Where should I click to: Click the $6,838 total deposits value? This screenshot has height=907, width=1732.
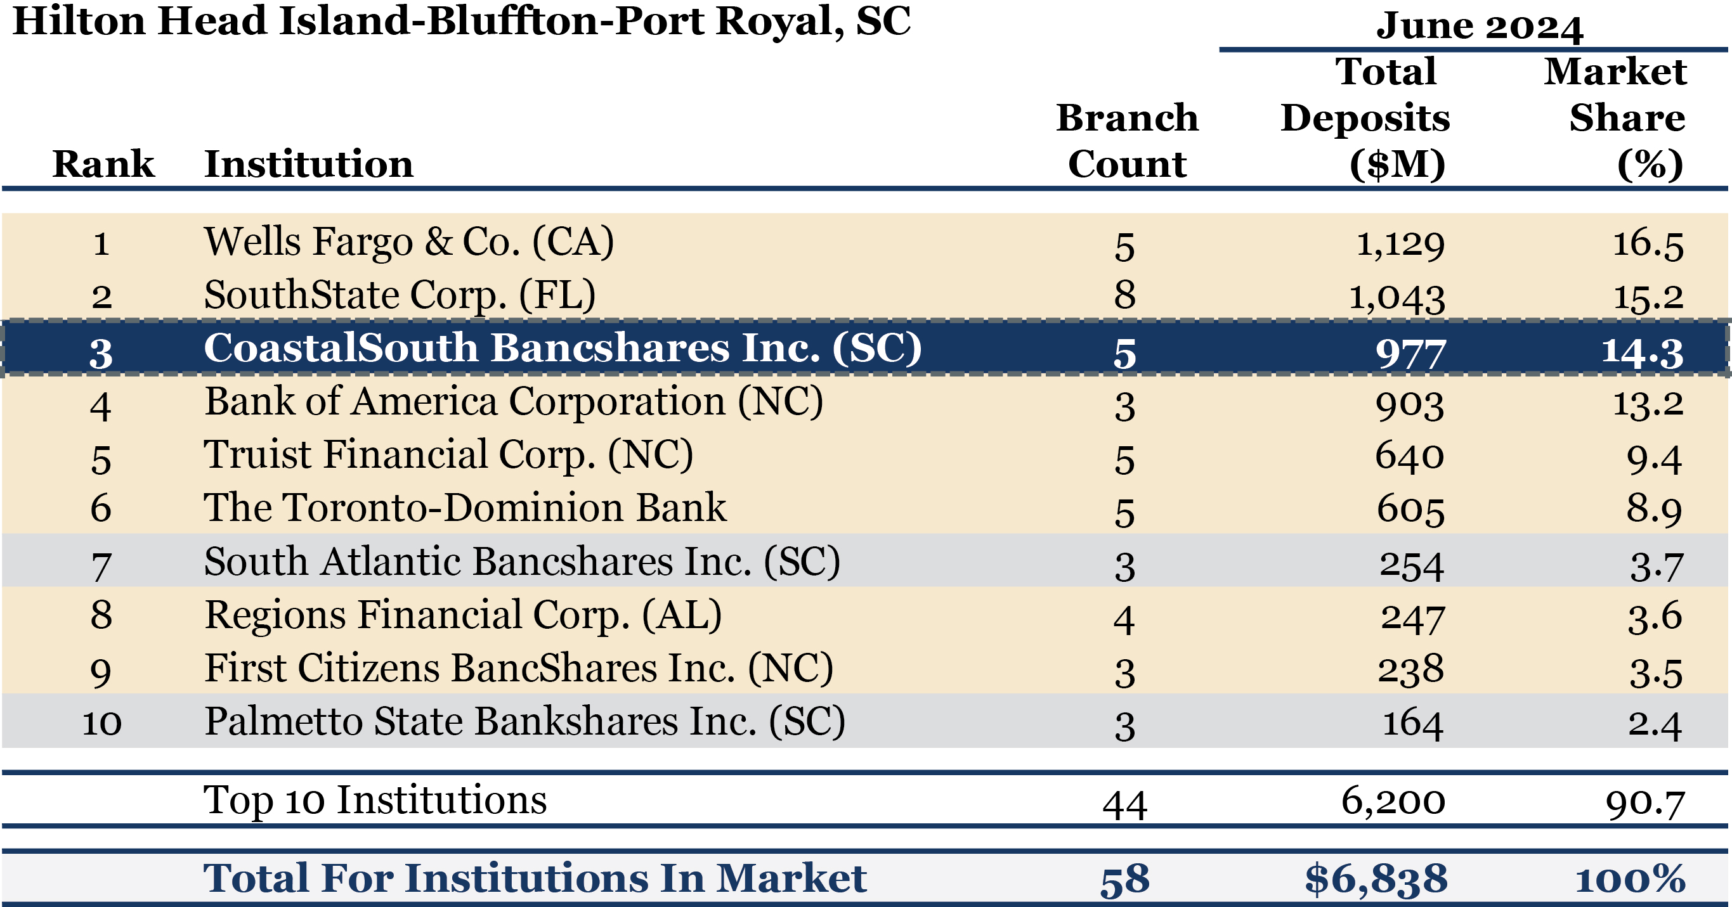[1376, 878]
